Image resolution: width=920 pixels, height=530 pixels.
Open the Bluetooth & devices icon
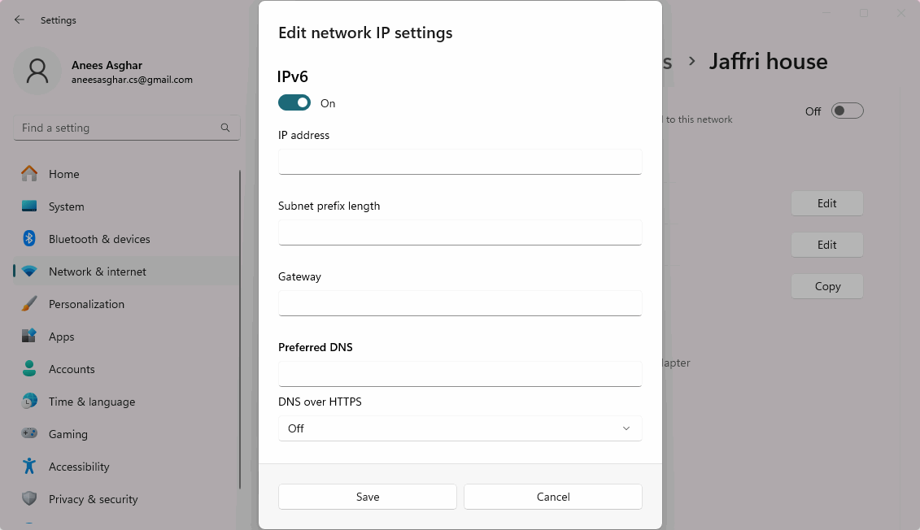tap(29, 239)
